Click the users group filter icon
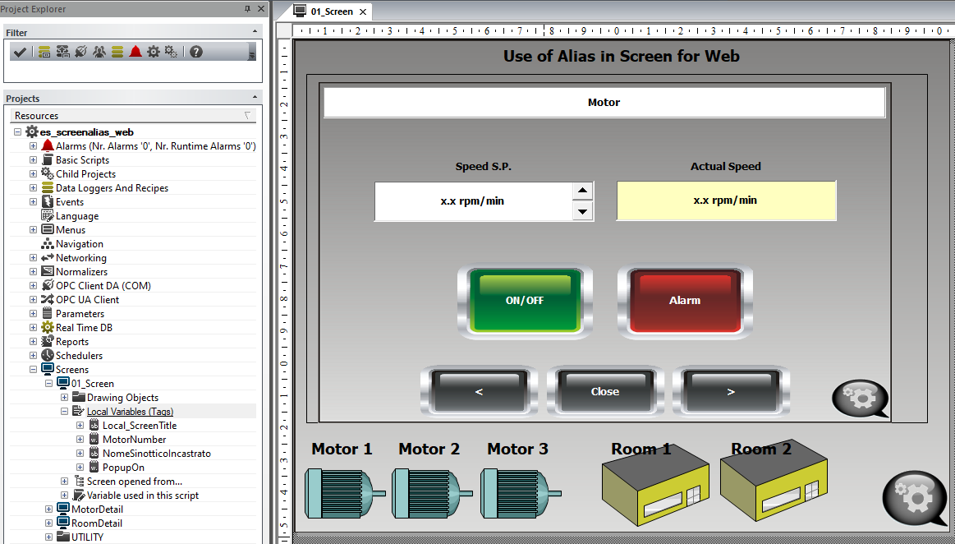Screen dimensions: 955x544 point(99,52)
